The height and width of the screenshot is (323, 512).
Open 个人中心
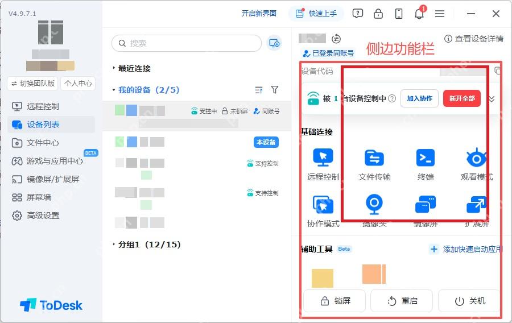[x=78, y=84]
